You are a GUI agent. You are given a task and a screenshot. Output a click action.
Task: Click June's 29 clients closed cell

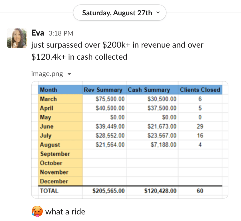click(200, 127)
